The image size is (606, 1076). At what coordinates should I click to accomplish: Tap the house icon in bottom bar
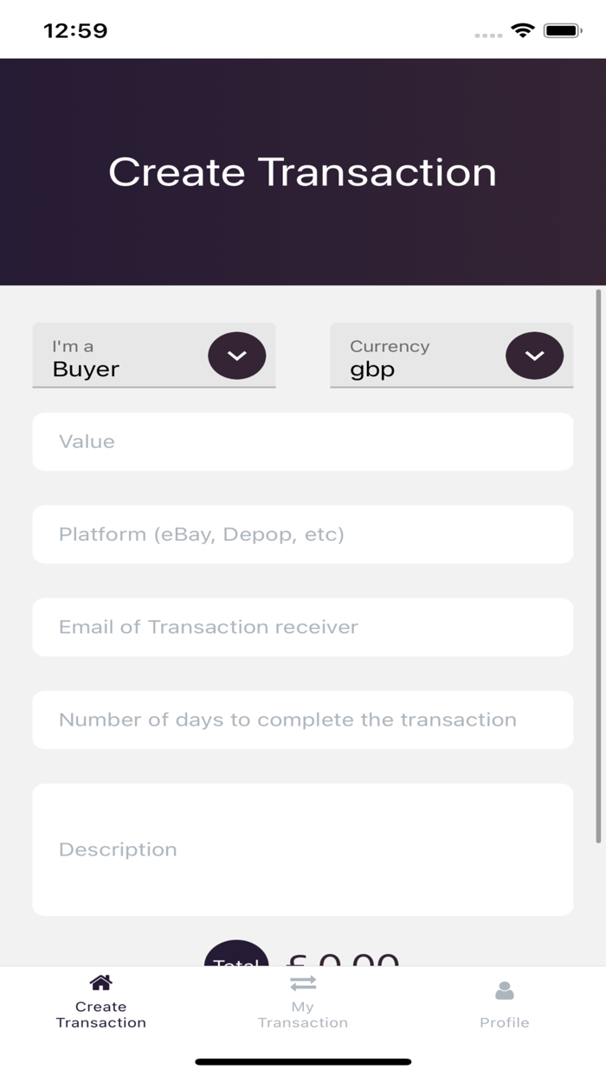(x=100, y=983)
